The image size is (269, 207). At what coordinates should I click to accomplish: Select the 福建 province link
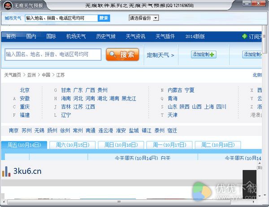point(25,115)
